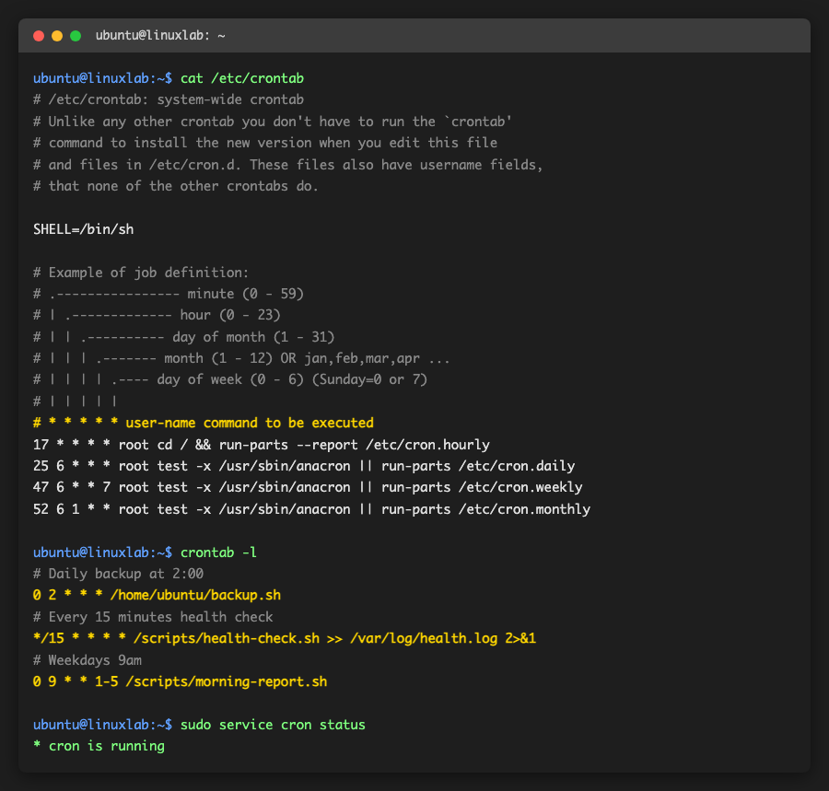Click the SHELL=/bin/sh line
Screen dimensions: 829x791
[84, 229]
